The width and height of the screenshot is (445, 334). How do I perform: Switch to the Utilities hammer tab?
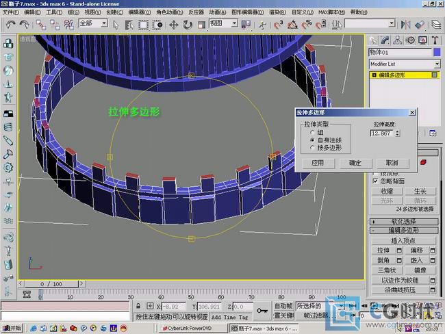point(435,40)
